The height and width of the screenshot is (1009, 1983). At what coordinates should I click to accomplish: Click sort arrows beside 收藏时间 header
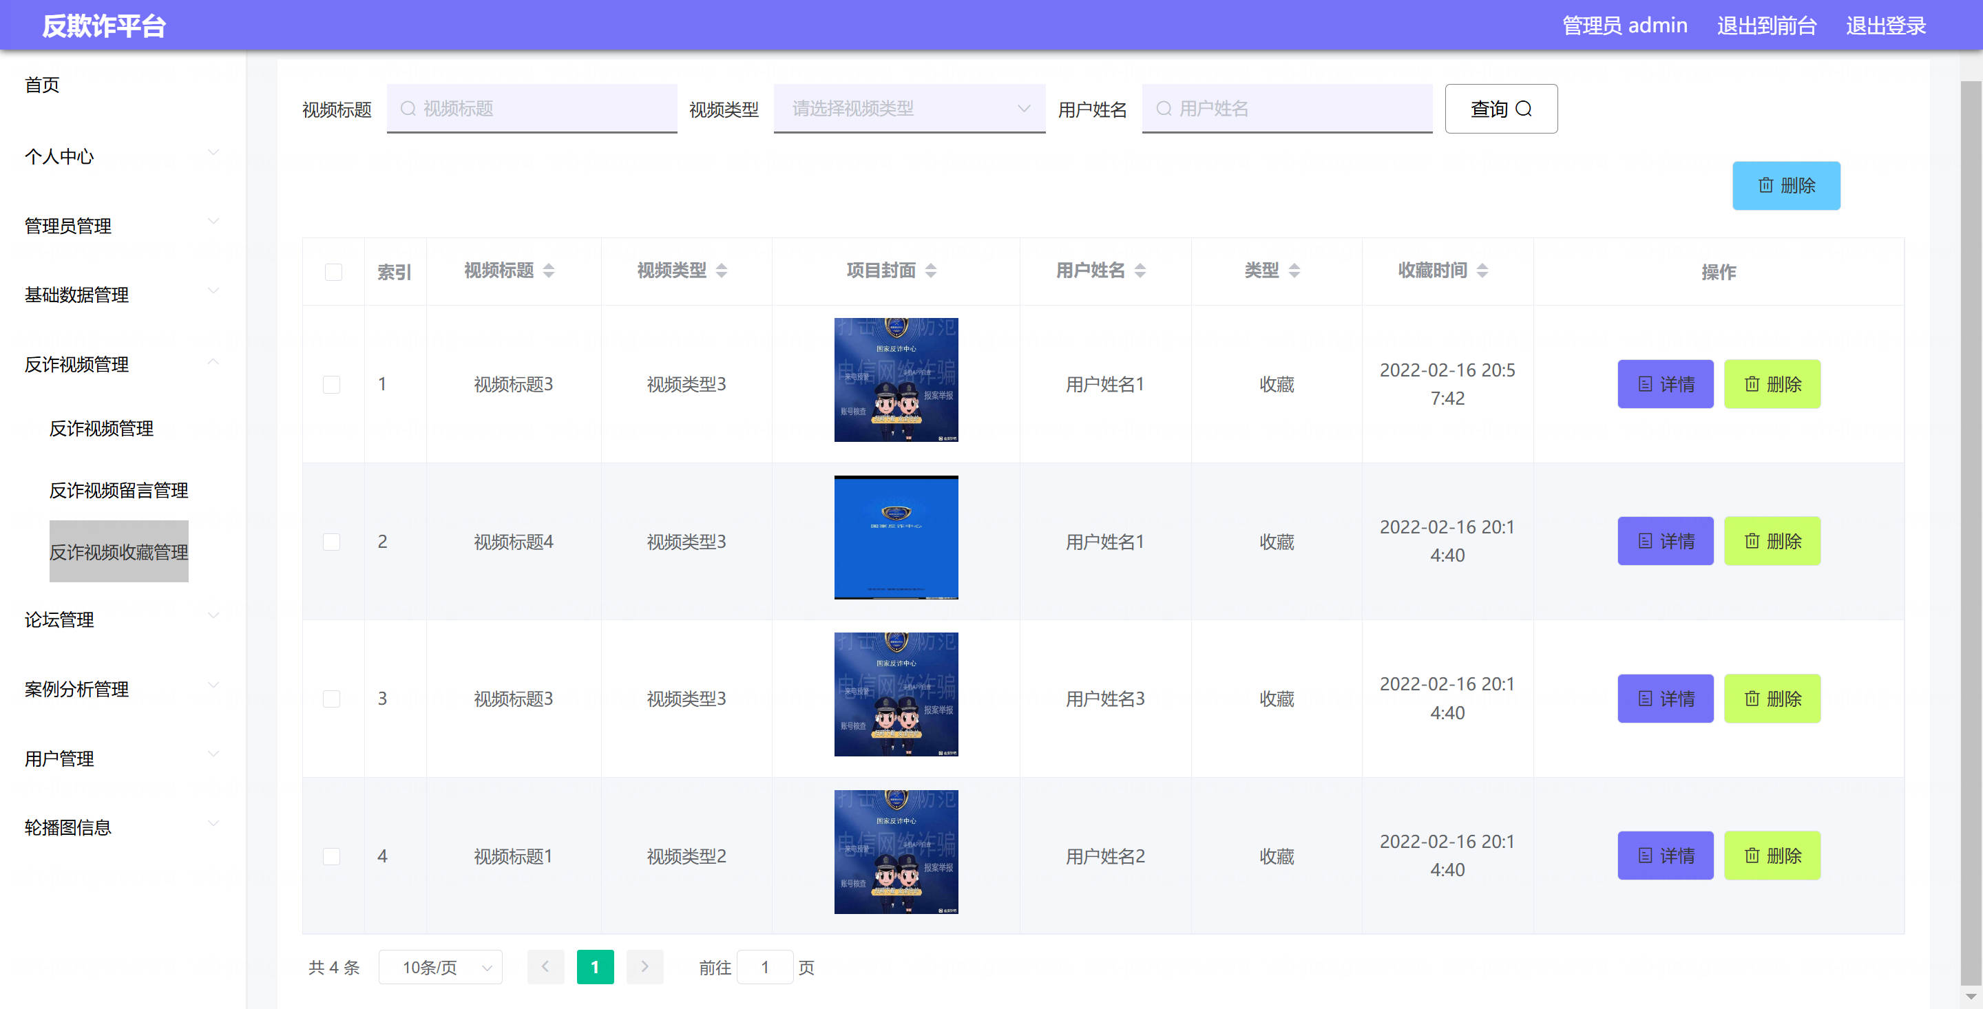[1482, 270]
